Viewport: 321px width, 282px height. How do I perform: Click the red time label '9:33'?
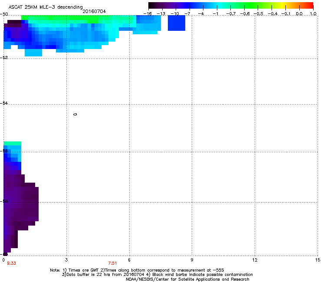[11, 263]
